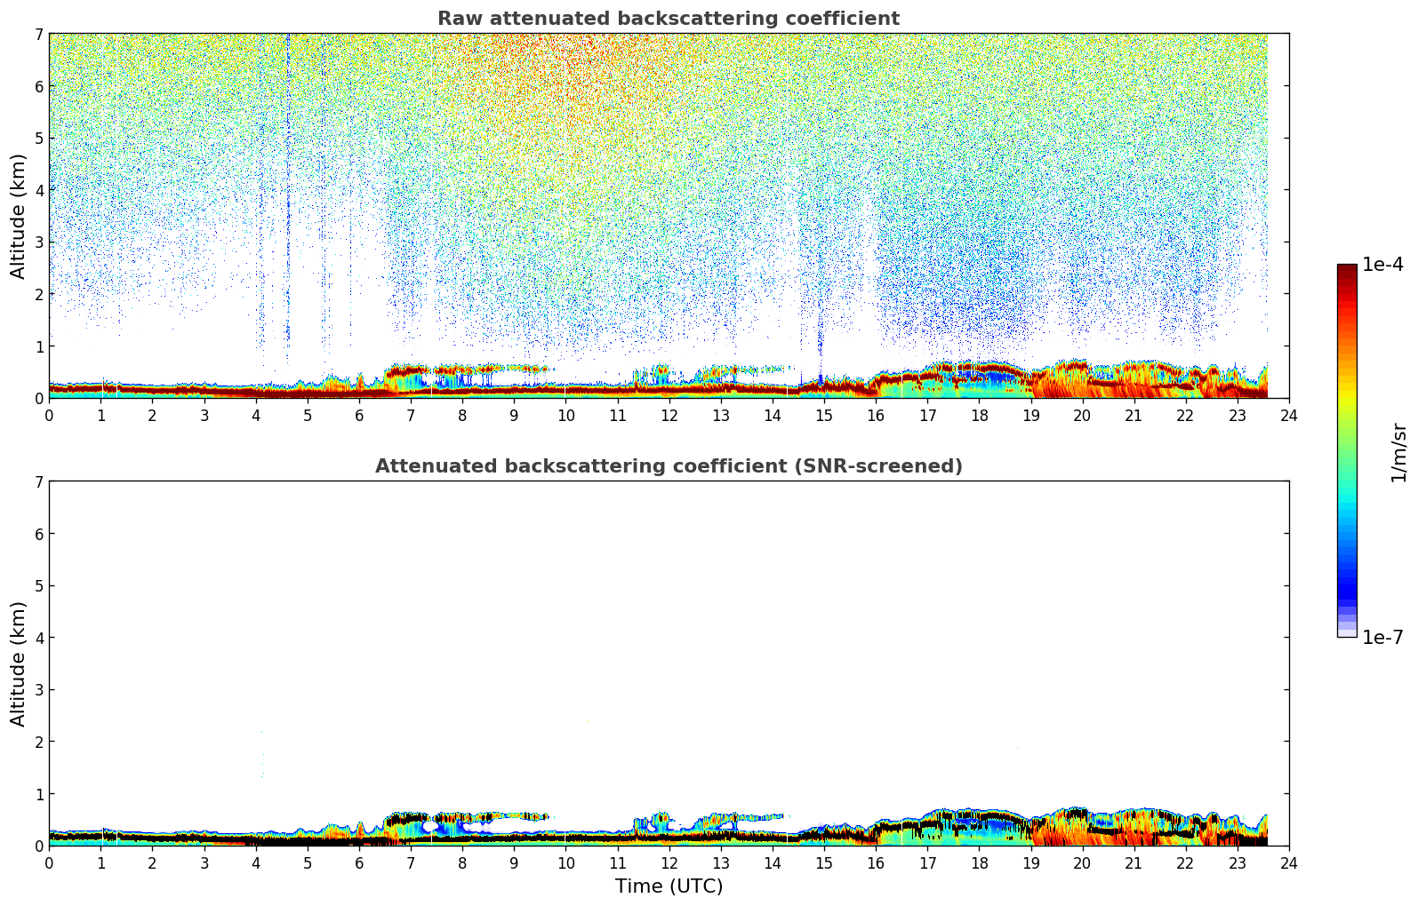The width and height of the screenshot is (1418, 906).
Task: Click the "Altitude (km)" label of the SNR-screened plot
Action: (19, 664)
